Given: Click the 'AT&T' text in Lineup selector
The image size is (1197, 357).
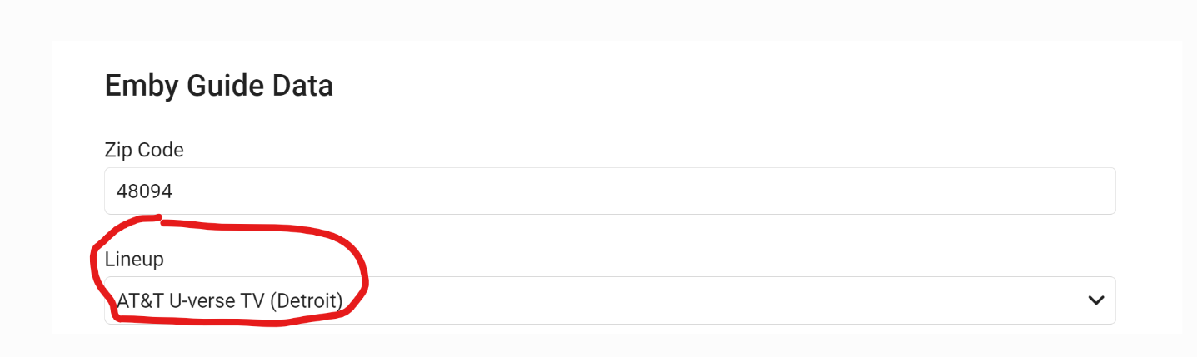Looking at the screenshot, I should tap(140, 300).
